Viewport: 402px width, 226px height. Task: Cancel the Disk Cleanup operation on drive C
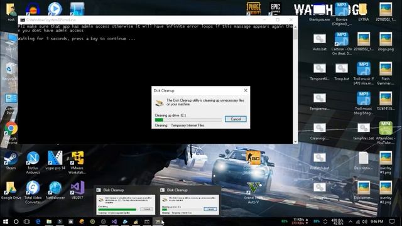[x=236, y=119]
